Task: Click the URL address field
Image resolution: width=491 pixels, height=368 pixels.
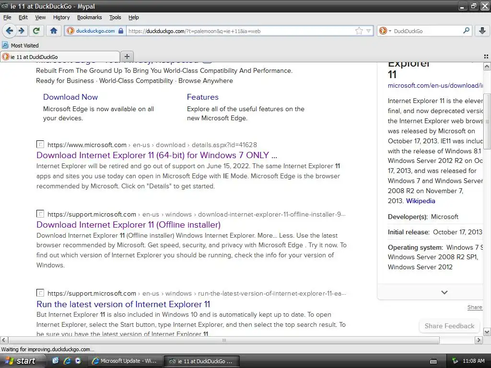Action: (x=240, y=31)
